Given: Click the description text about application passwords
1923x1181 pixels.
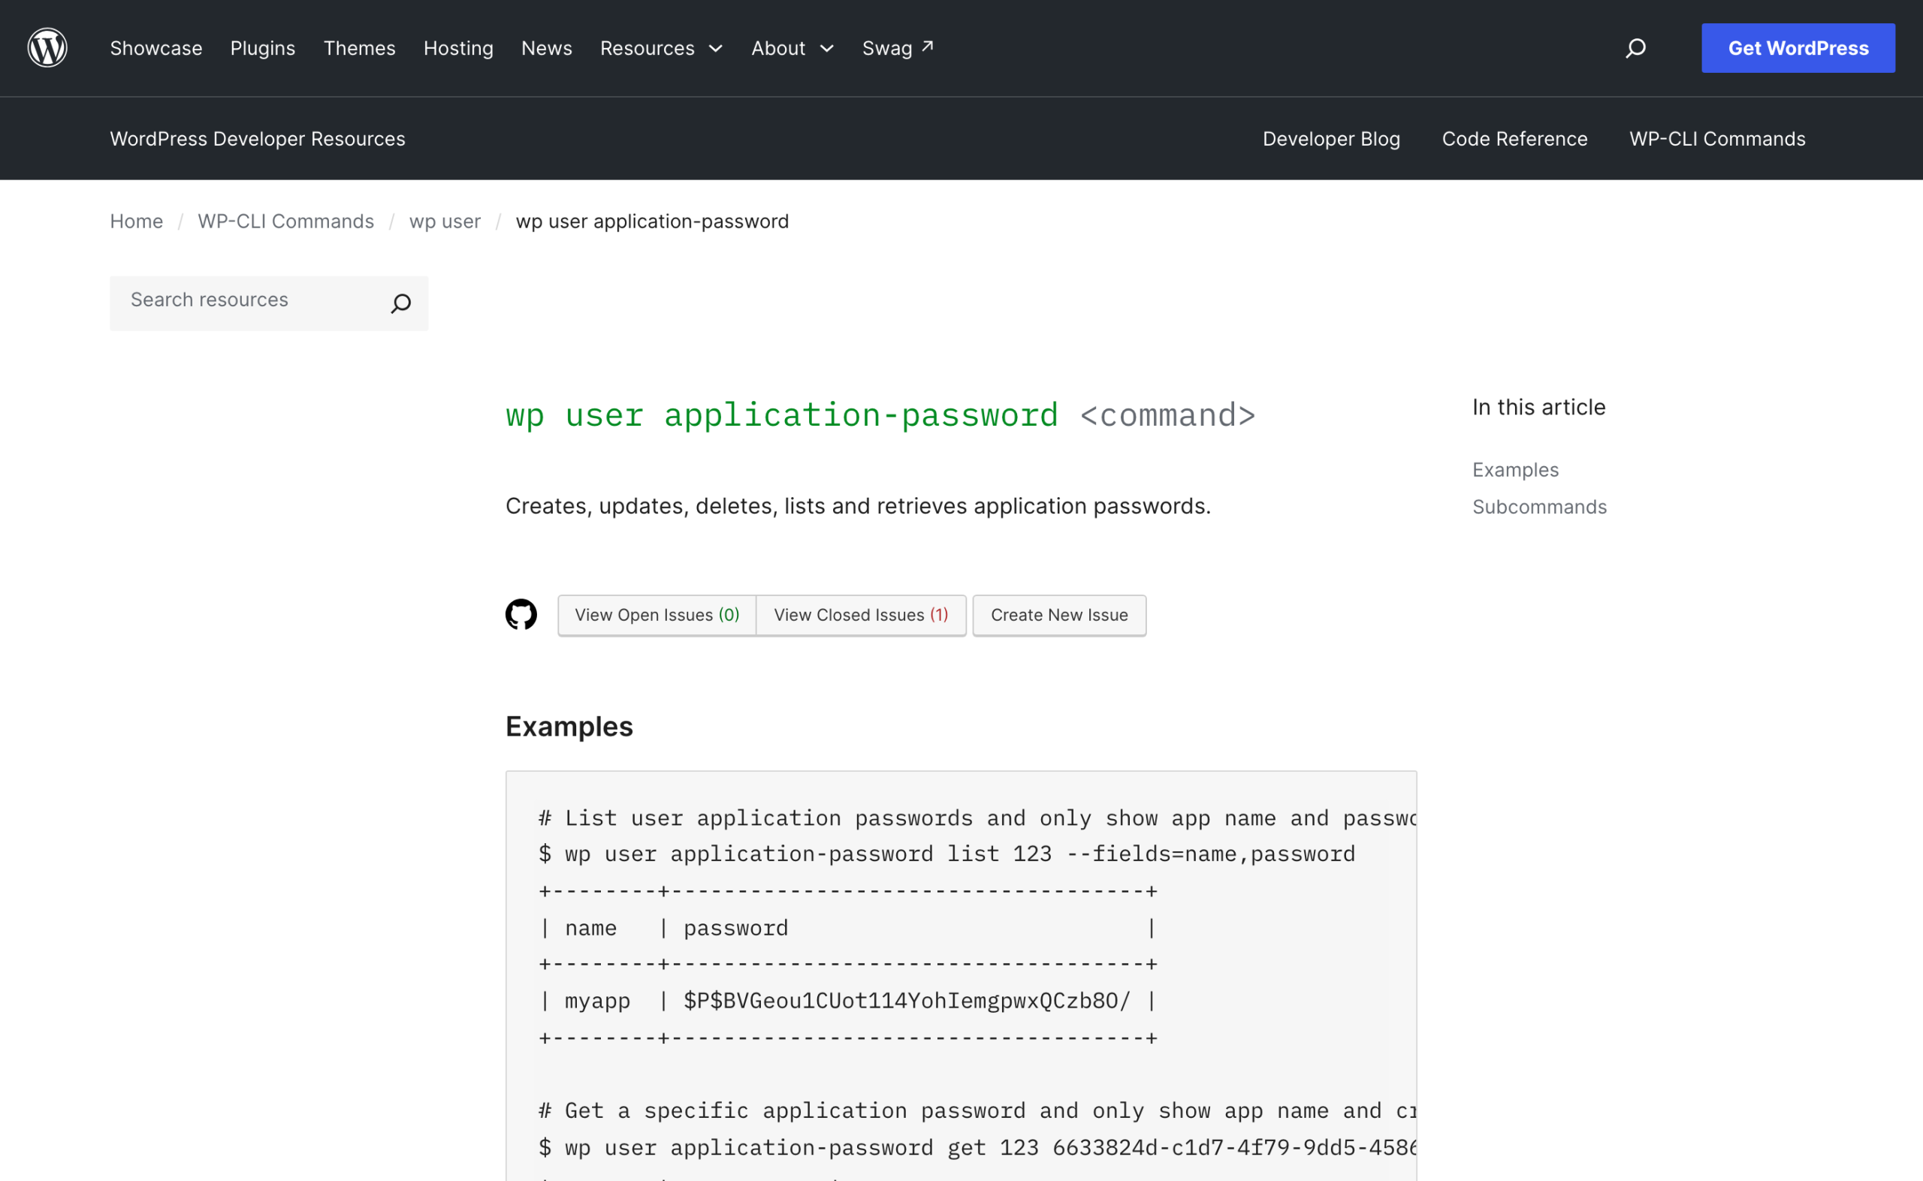Looking at the screenshot, I should coord(858,506).
